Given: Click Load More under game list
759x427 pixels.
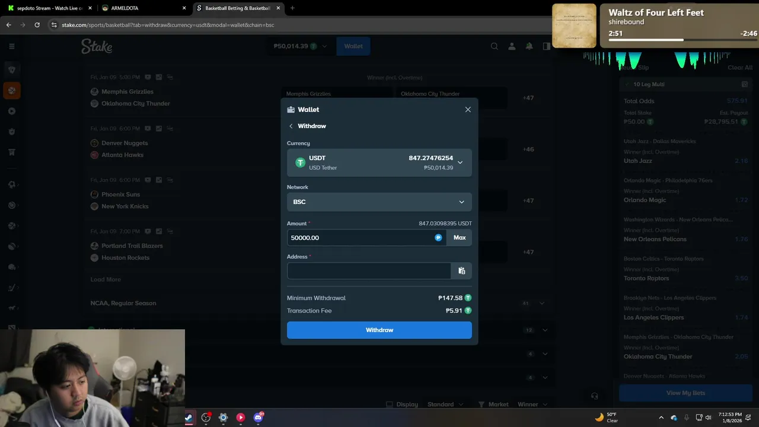Looking at the screenshot, I should point(106,279).
